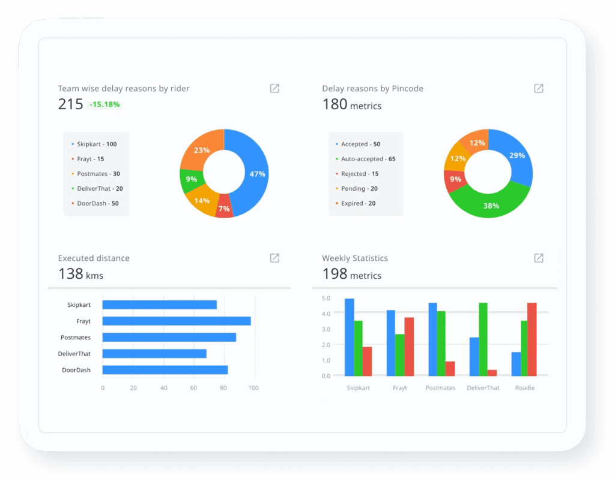
Task: Open Delay reasons by Pincode chart externally
Action: 538,88
